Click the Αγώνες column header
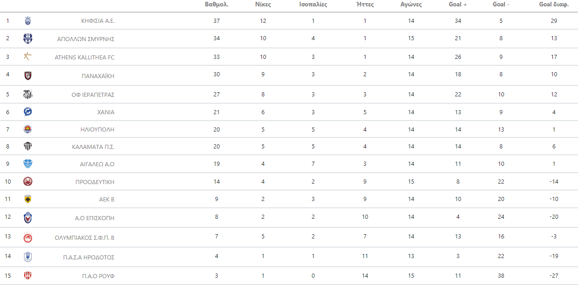The height and width of the screenshot is (285, 578). 411,5
